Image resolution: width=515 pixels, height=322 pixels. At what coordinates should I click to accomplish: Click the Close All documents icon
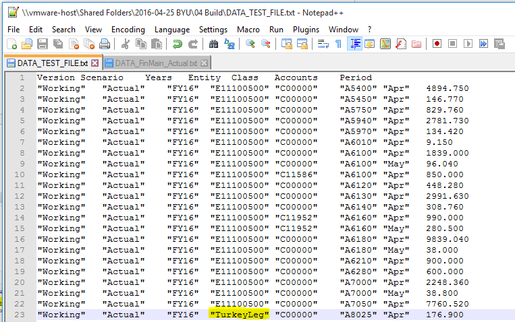coord(89,44)
